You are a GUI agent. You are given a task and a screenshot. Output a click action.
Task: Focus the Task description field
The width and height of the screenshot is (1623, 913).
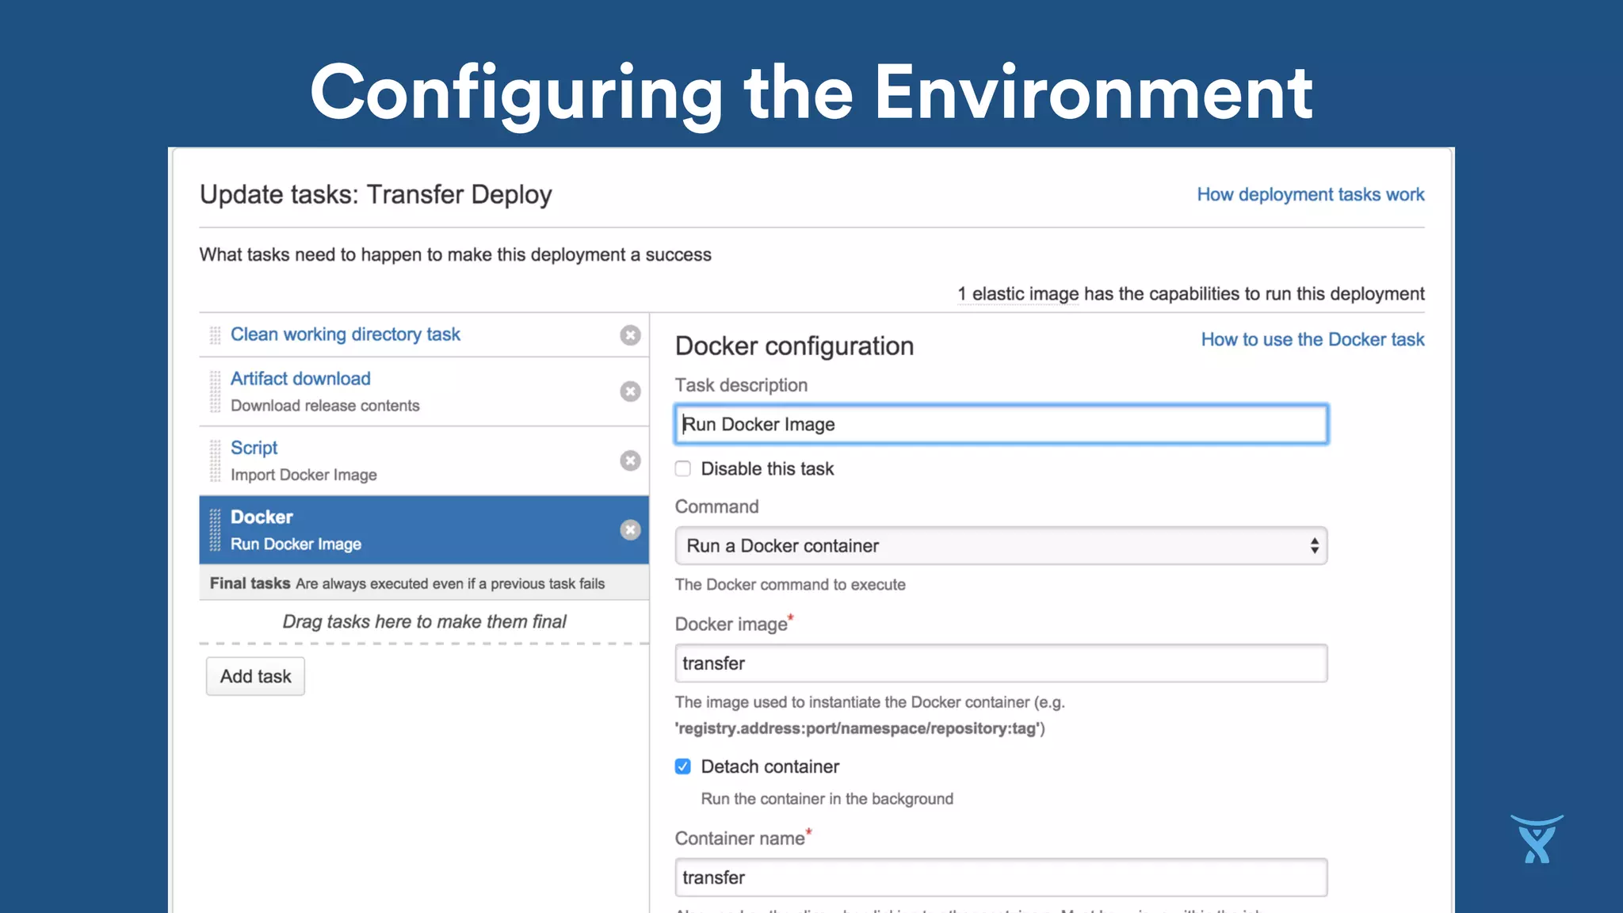(x=1001, y=424)
